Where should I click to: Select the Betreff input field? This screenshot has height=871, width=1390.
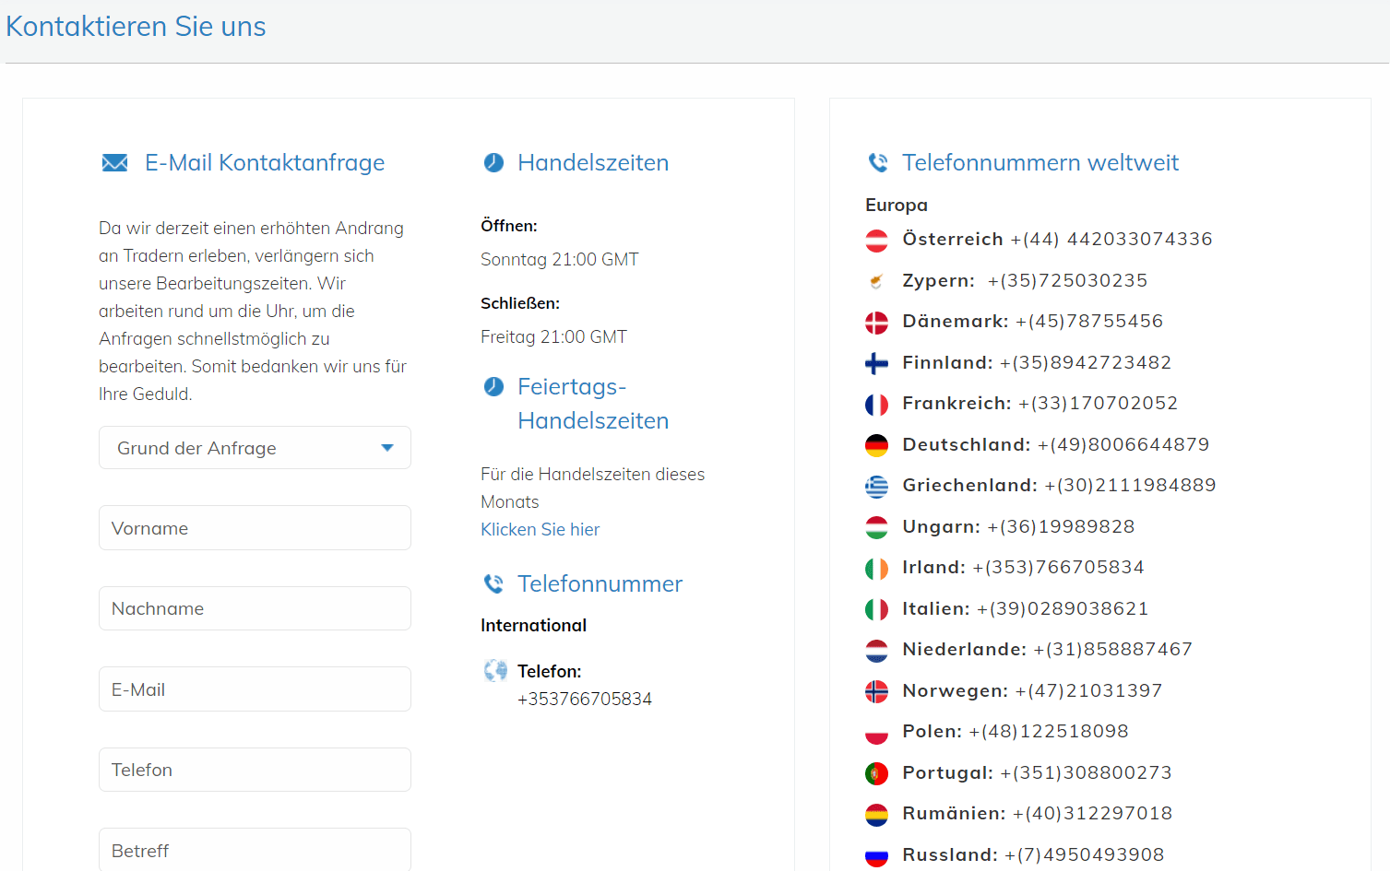tap(255, 850)
